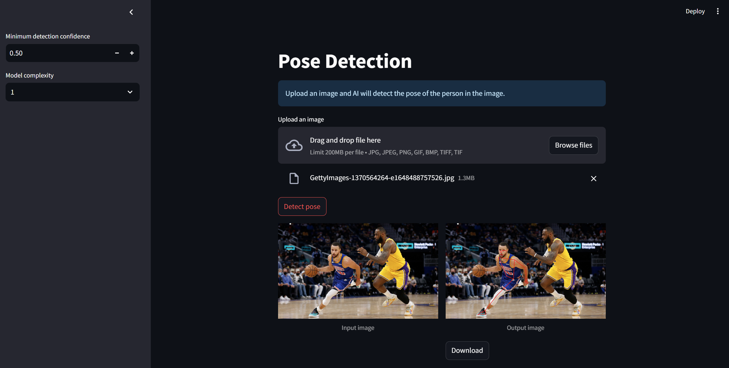729x368 pixels.
Task: Collapse the sidebar with the left chevron
Action: tap(131, 12)
